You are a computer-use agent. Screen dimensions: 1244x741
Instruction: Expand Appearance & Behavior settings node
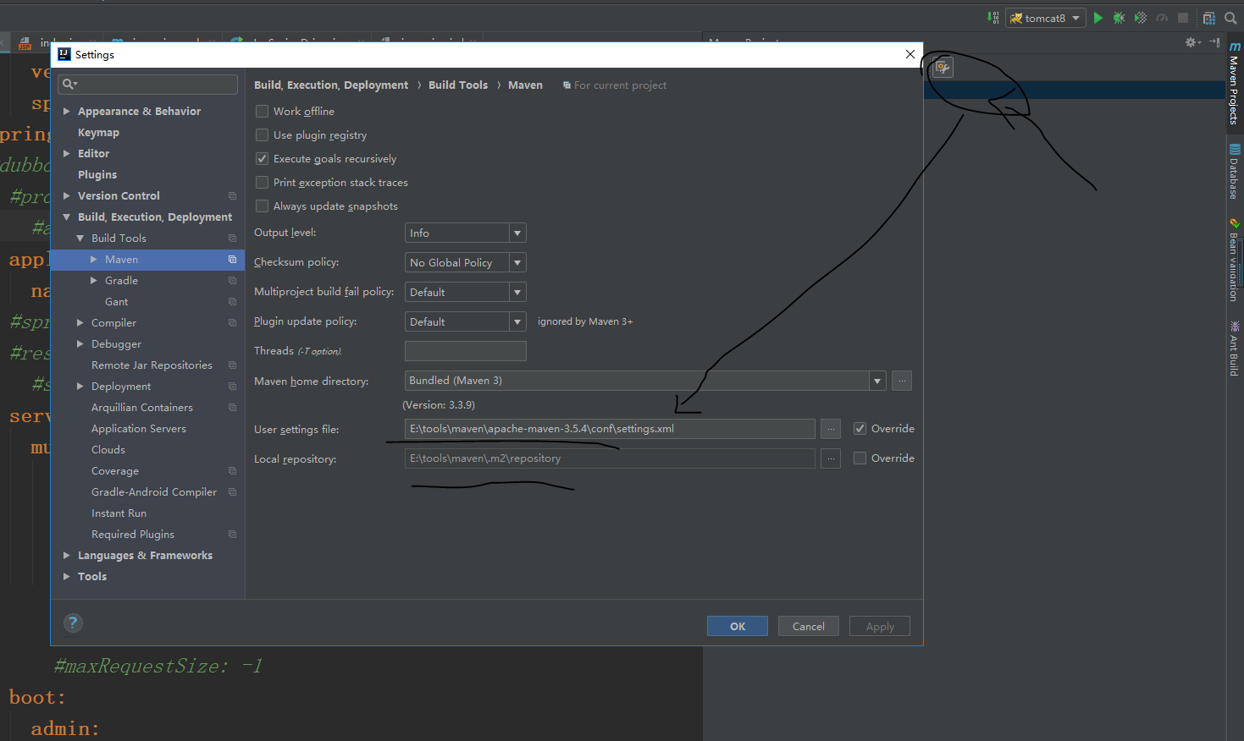point(67,111)
